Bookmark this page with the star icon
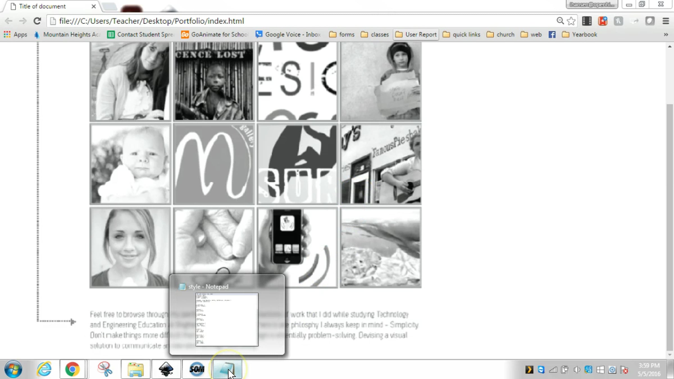 coord(571,21)
